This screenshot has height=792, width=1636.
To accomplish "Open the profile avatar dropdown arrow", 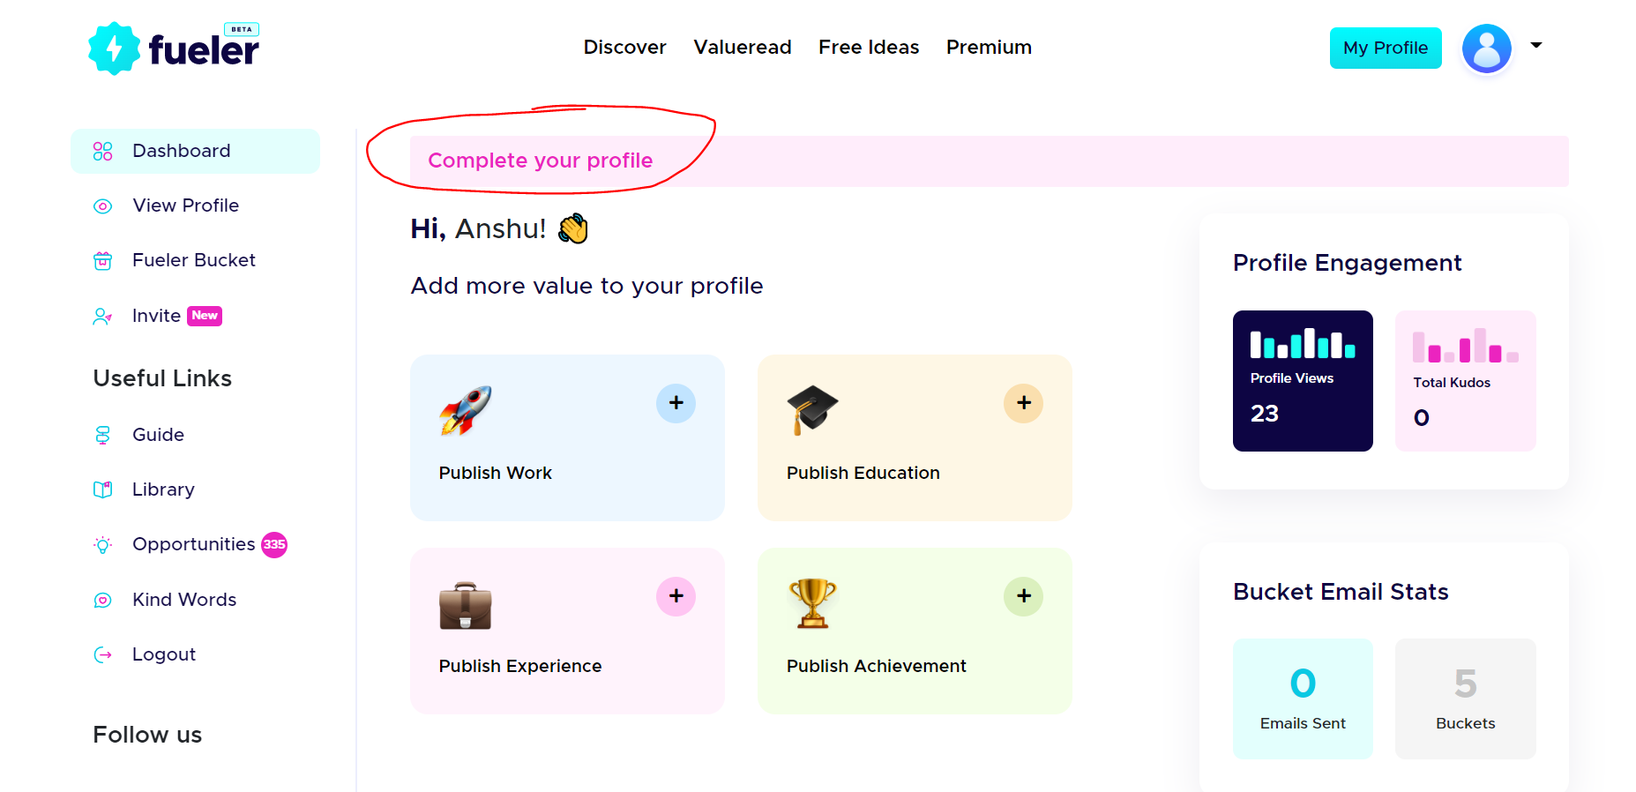I will click(x=1536, y=44).
